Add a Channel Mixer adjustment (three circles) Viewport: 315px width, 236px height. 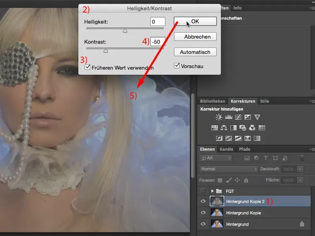click(x=252, y=127)
